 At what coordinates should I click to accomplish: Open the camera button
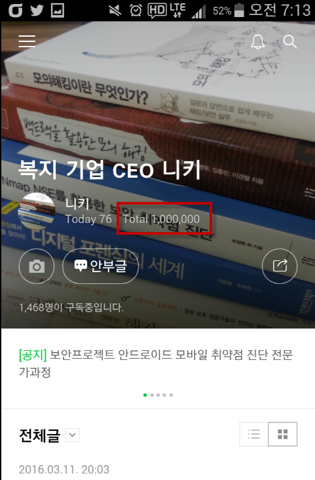(37, 266)
